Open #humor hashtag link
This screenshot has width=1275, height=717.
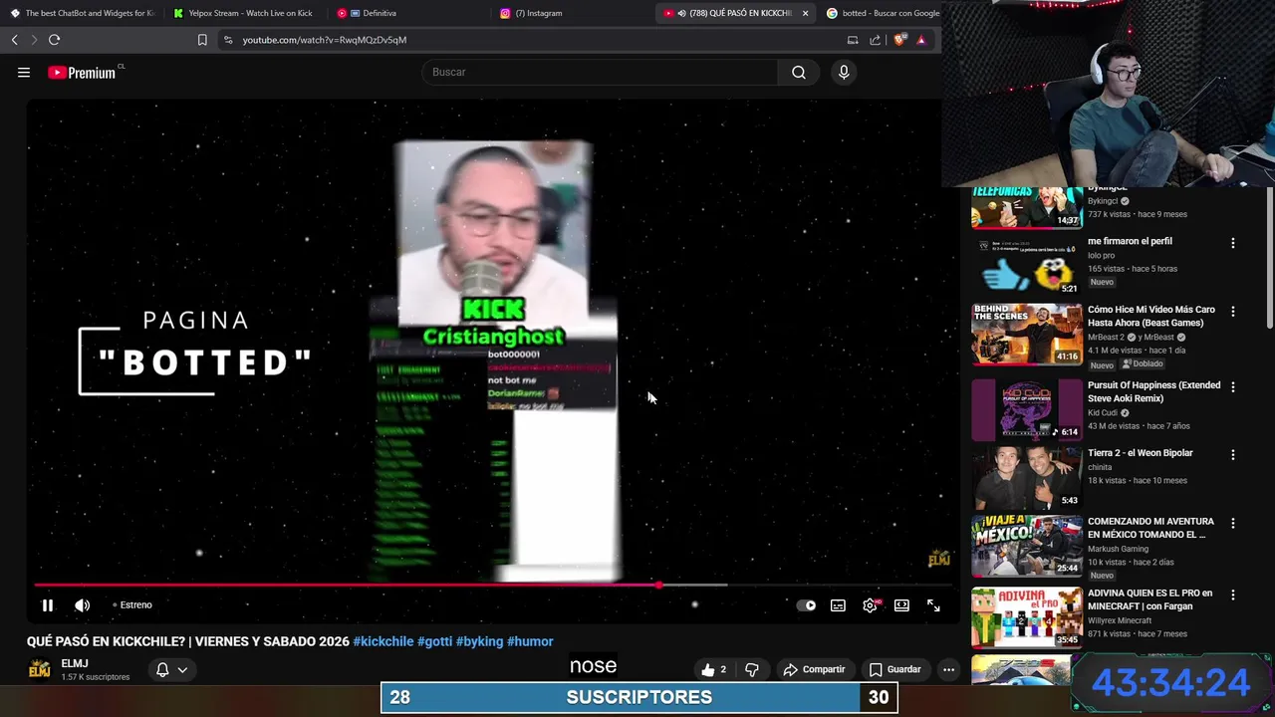pos(530,641)
